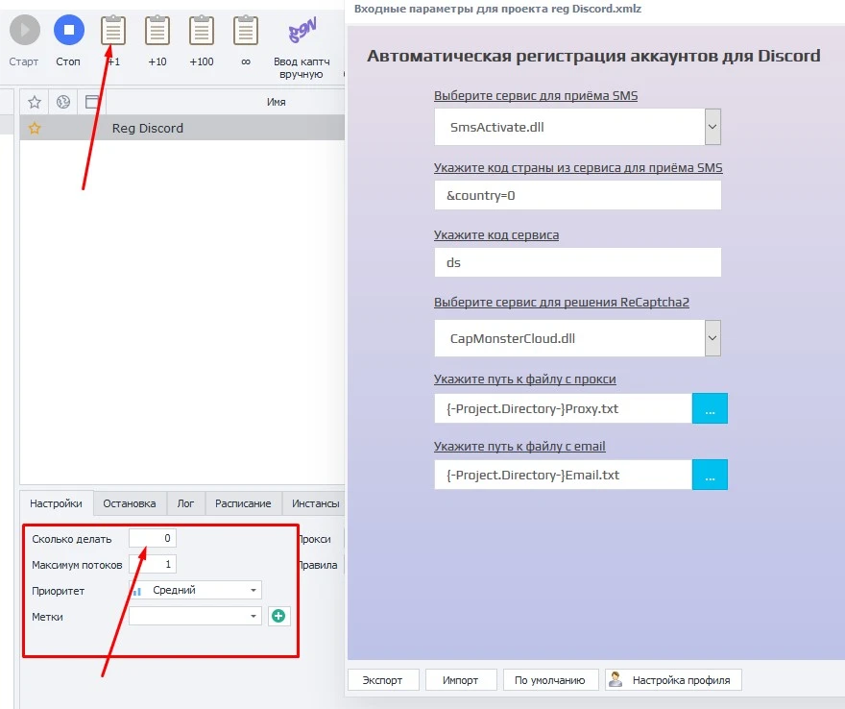Open the Расписание tab

(x=243, y=503)
